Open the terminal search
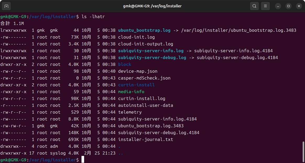 click(x=254, y=6)
